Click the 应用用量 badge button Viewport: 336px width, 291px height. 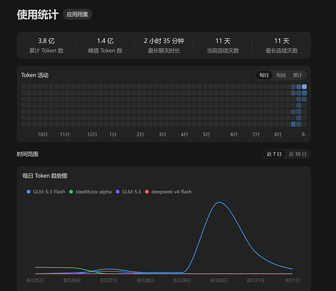77,15
